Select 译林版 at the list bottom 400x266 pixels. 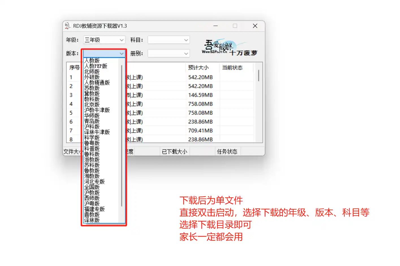92,220
